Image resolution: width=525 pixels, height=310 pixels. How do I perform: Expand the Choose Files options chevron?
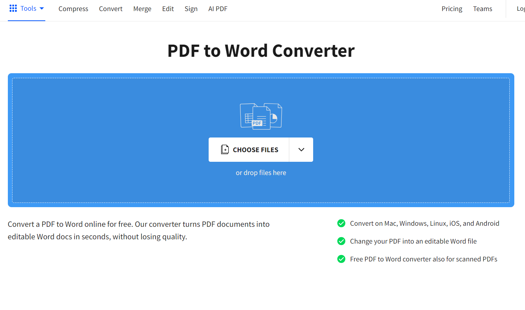[301, 150]
